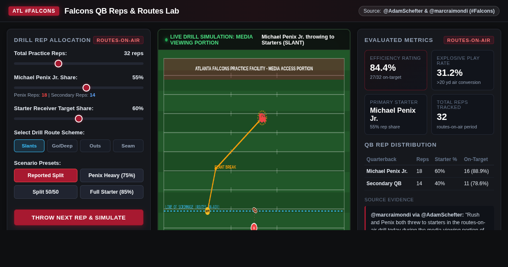
Task: Adjust the Total Practice Reps slider
Action: (79, 64)
